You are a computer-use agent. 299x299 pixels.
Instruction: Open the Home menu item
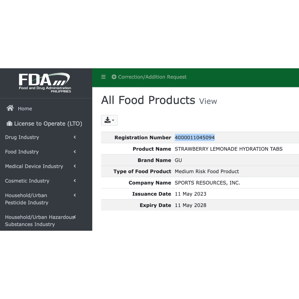(x=25, y=109)
